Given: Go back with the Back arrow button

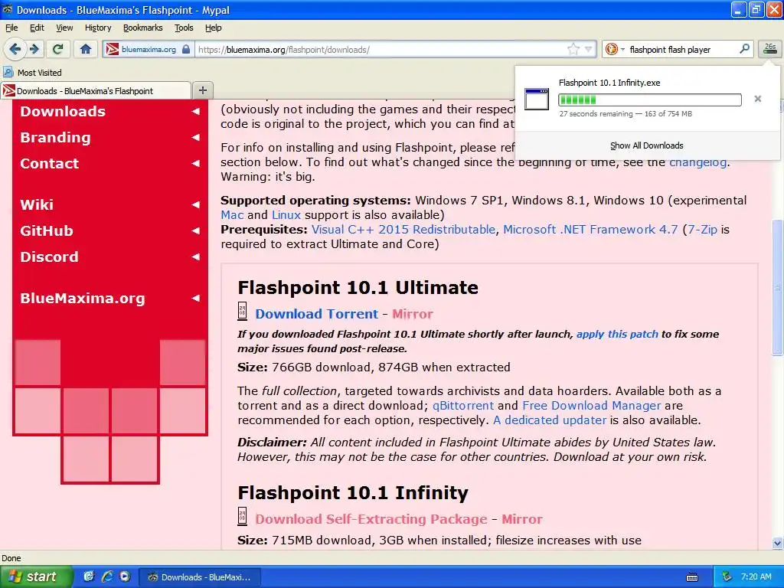Looking at the screenshot, I should [15, 49].
